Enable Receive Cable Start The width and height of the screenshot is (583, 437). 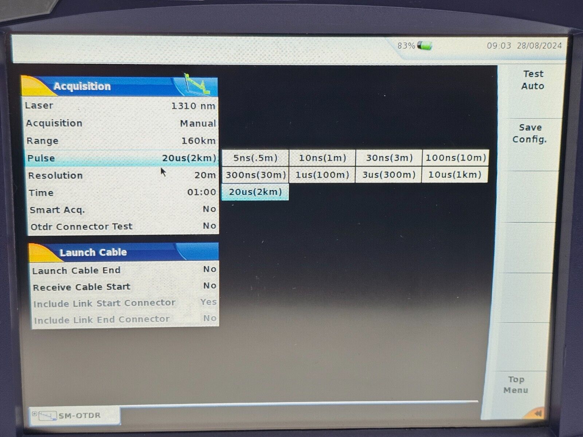click(x=124, y=286)
